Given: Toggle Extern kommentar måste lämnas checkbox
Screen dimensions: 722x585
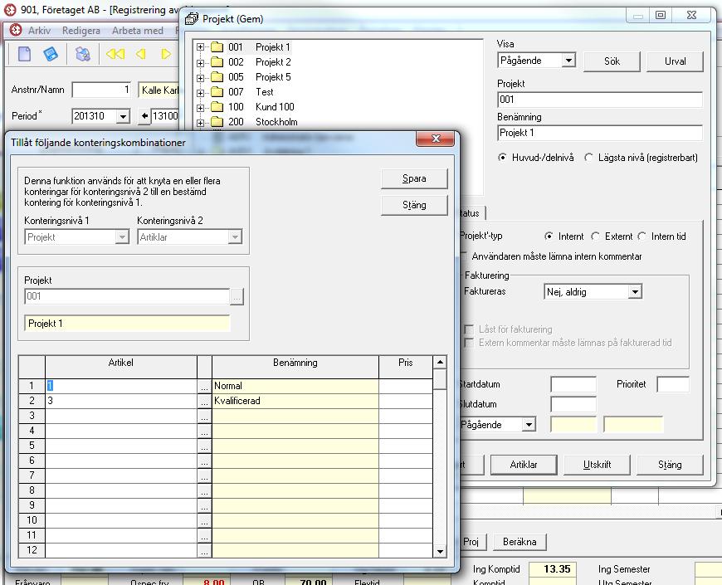Looking at the screenshot, I should coord(469,343).
